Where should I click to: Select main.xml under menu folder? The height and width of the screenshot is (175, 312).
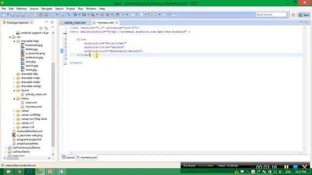(31, 103)
